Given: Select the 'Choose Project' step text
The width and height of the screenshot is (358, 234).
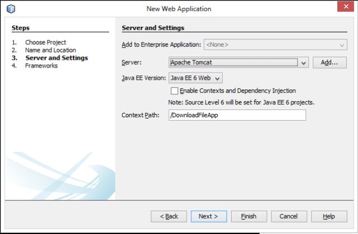Looking at the screenshot, I should click(x=45, y=42).
